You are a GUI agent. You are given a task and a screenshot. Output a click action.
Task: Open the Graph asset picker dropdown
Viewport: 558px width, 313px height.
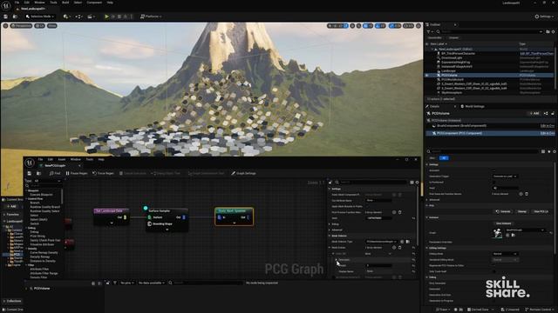click(525, 230)
